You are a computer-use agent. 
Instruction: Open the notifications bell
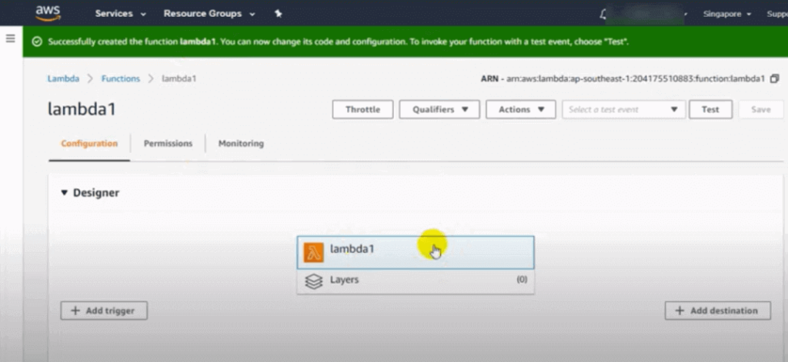[x=603, y=14]
